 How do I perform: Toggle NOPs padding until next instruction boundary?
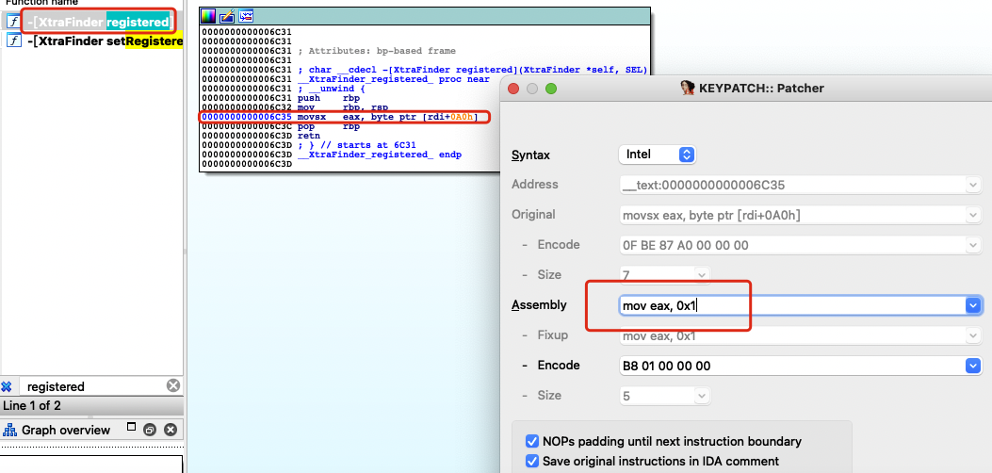pos(532,441)
